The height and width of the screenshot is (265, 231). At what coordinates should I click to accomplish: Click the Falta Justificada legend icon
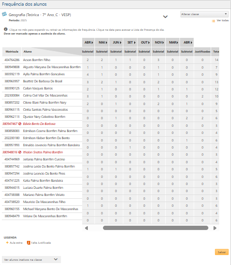click(28, 243)
